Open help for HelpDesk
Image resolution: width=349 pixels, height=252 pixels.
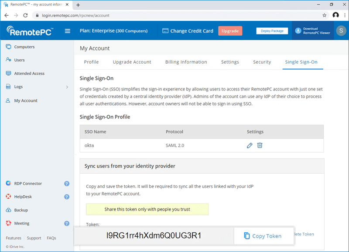[x=67, y=197]
